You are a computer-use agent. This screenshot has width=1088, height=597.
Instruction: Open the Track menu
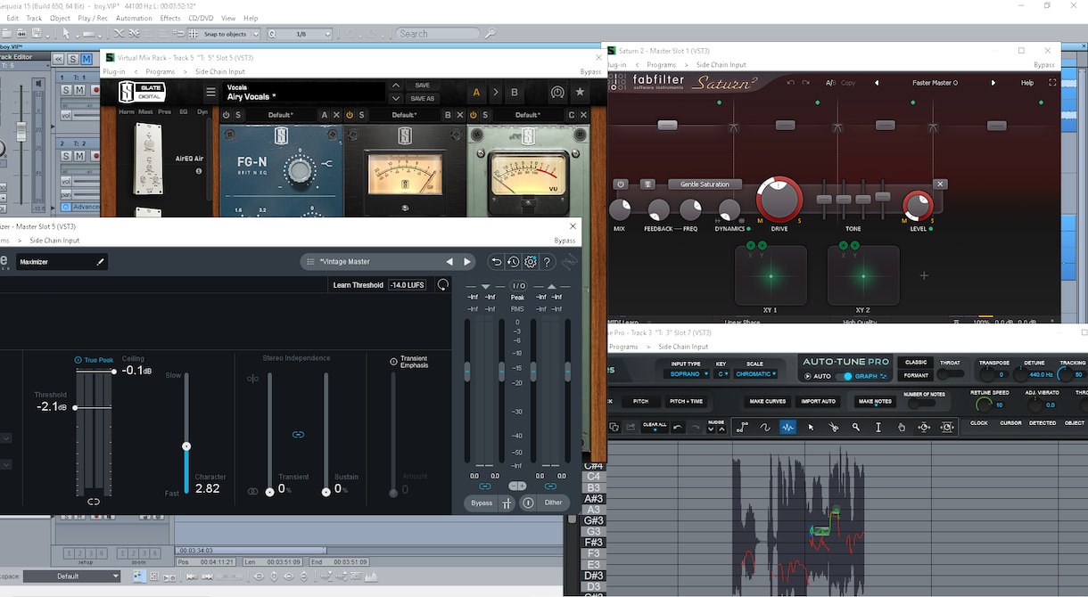point(35,18)
